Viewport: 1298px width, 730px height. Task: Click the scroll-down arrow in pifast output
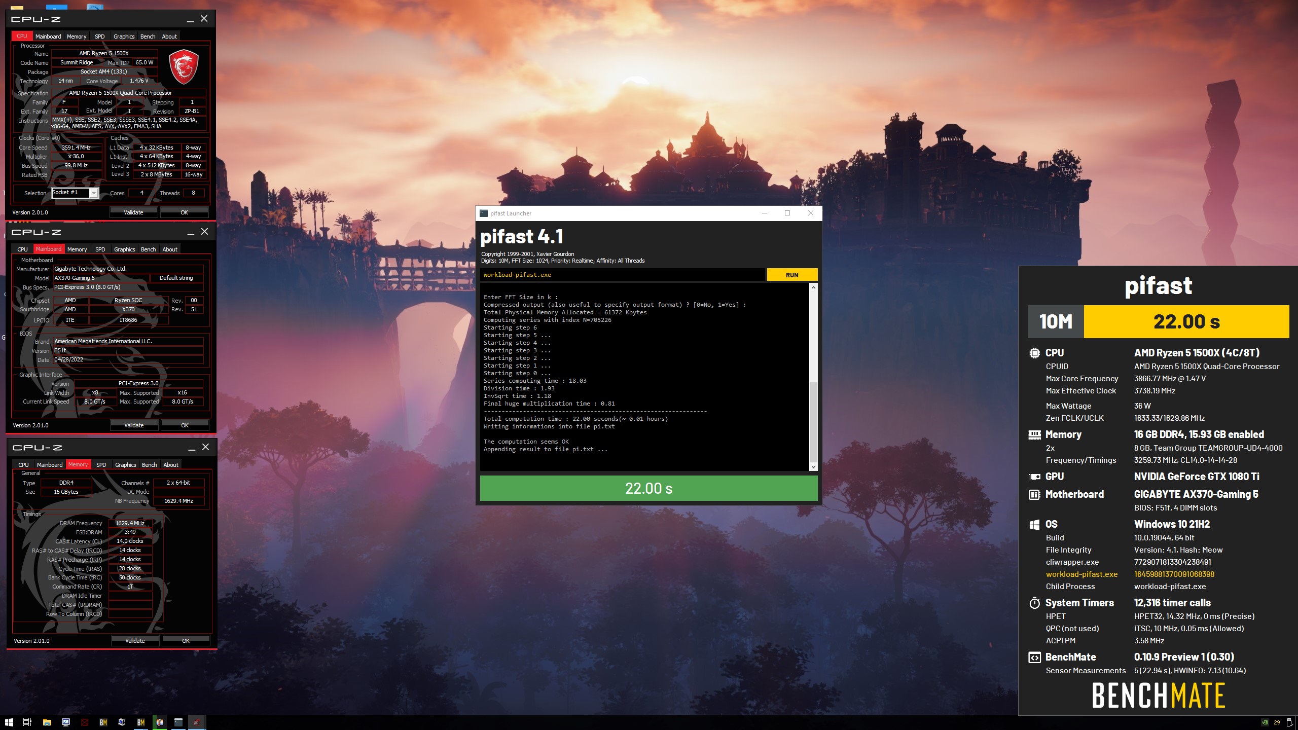(x=813, y=467)
